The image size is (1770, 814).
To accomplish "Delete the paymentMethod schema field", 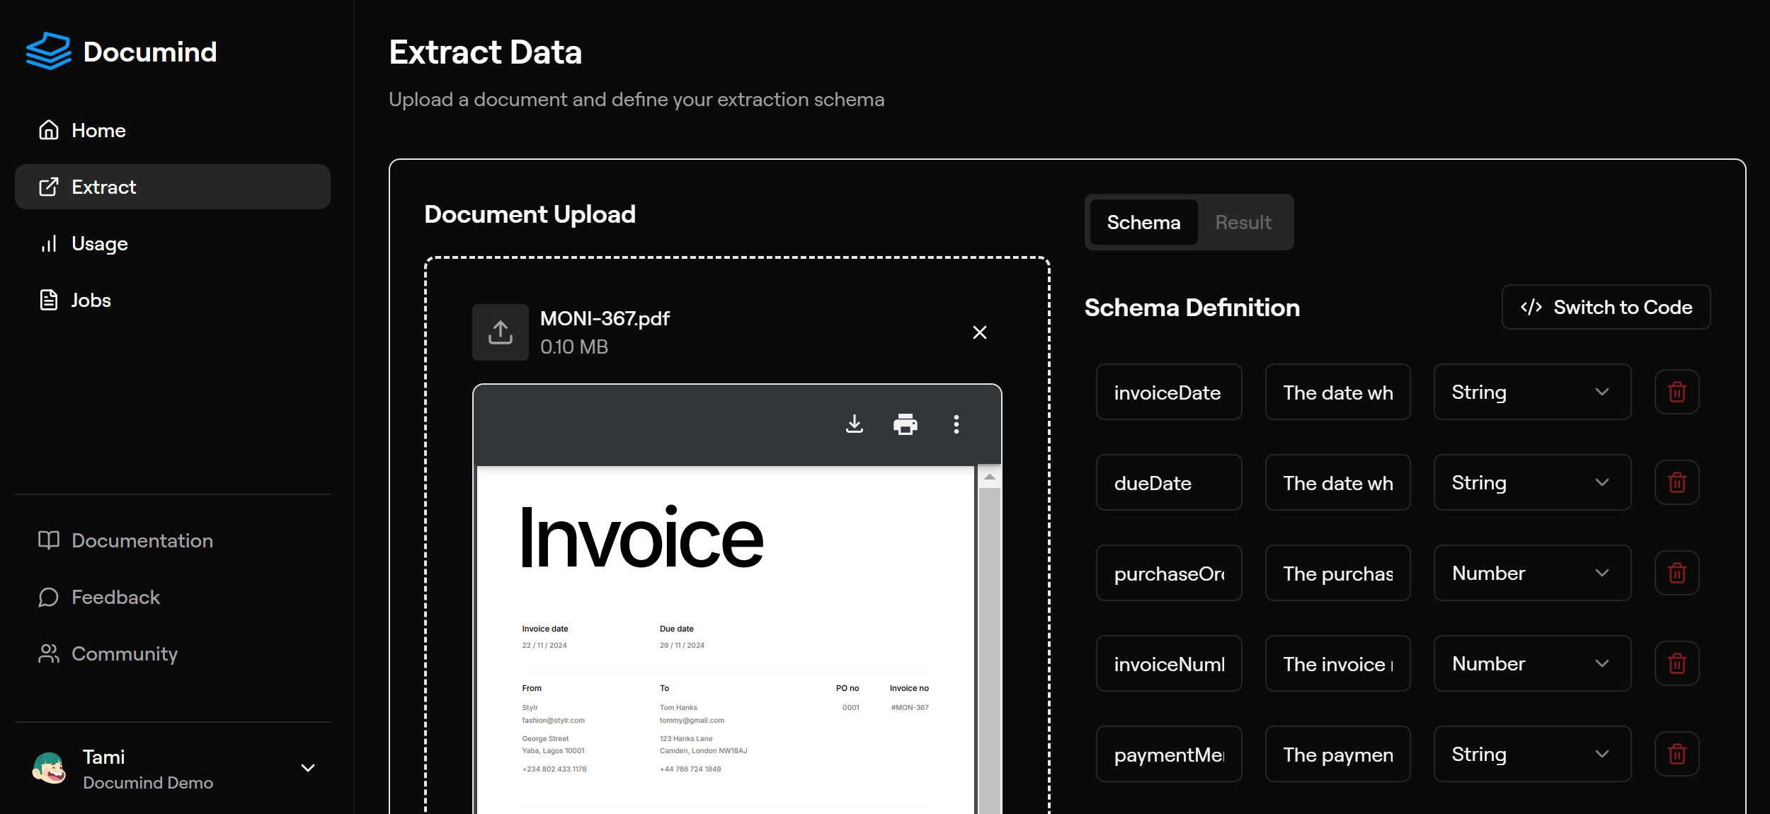I will (1677, 754).
